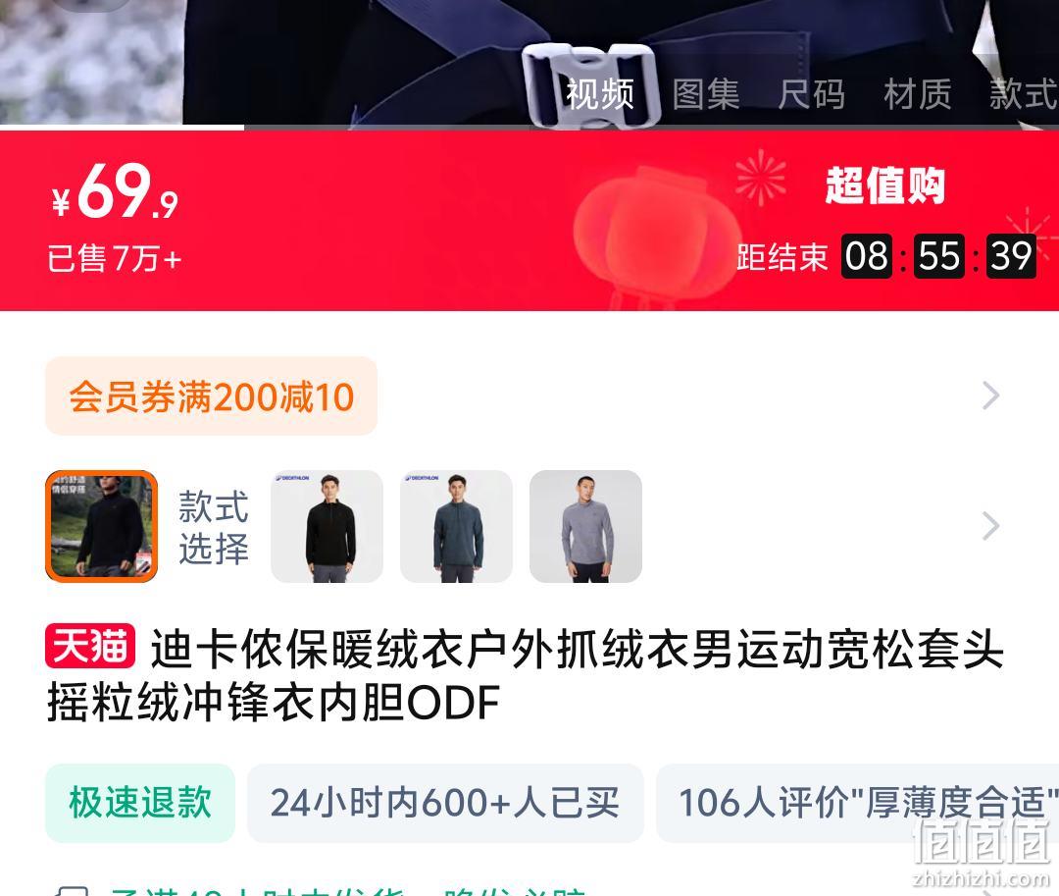Open the 106人评价 厚薄度合适 review tag
Image resolution: width=1059 pixels, height=896 pixels.
(858, 803)
